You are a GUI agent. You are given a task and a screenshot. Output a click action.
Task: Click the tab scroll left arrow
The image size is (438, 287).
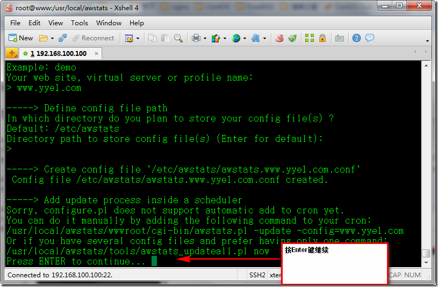(415, 52)
